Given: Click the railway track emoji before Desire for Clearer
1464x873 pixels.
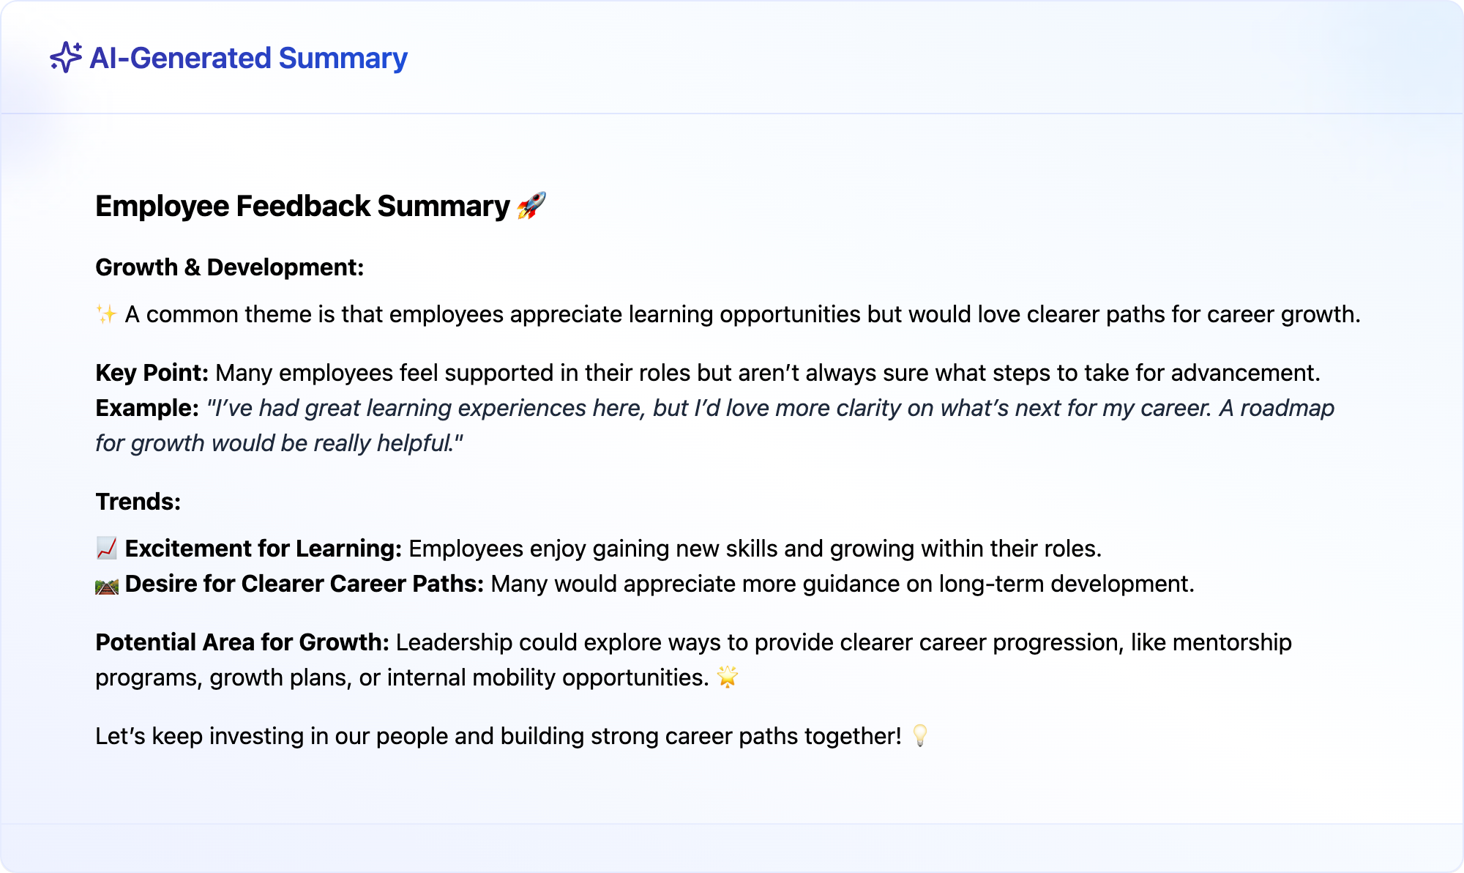Looking at the screenshot, I should pos(107,584).
